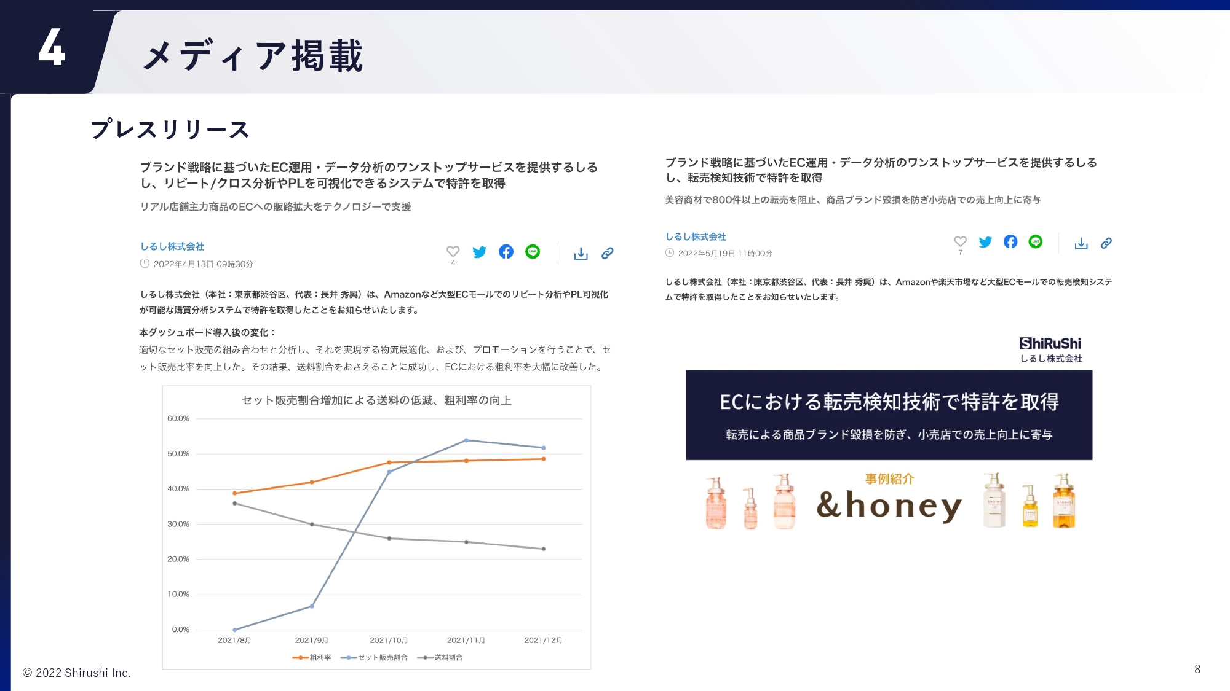Click the 2021/9月 axis label
This screenshot has width=1230, height=691.
tap(312, 640)
